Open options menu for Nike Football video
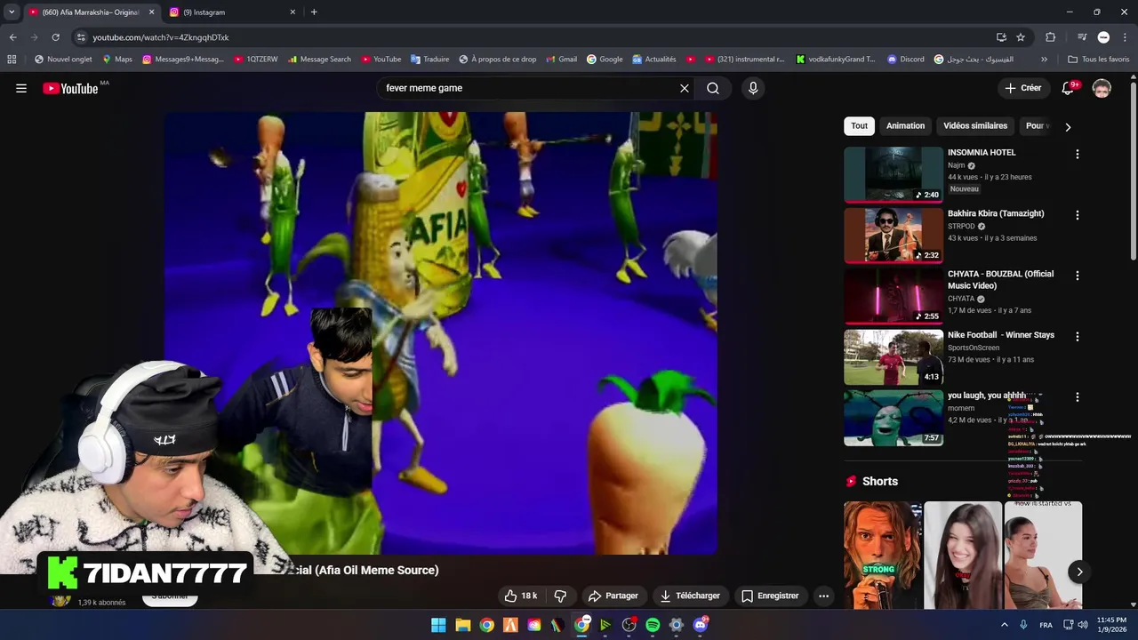1138x640 pixels. point(1078,337)
